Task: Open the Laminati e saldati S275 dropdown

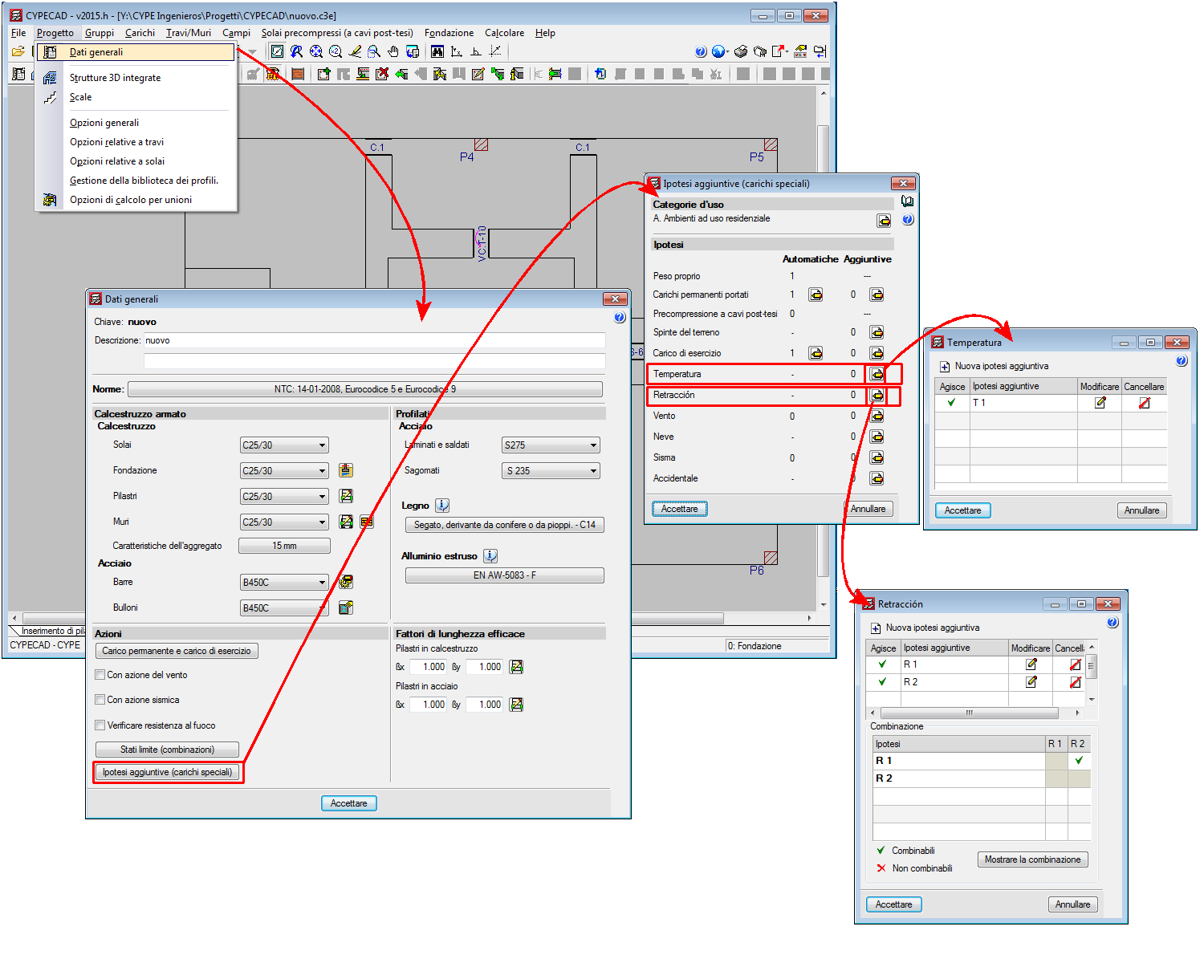Action: point(551,445)
